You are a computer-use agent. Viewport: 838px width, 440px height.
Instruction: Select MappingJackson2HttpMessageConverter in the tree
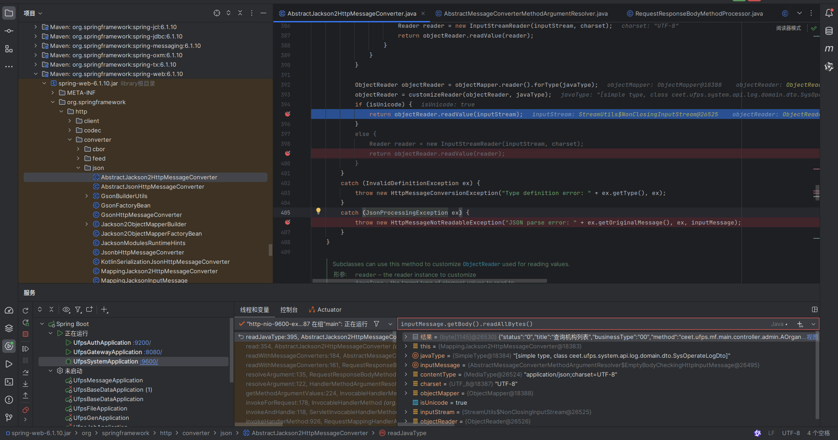[159, 271]
